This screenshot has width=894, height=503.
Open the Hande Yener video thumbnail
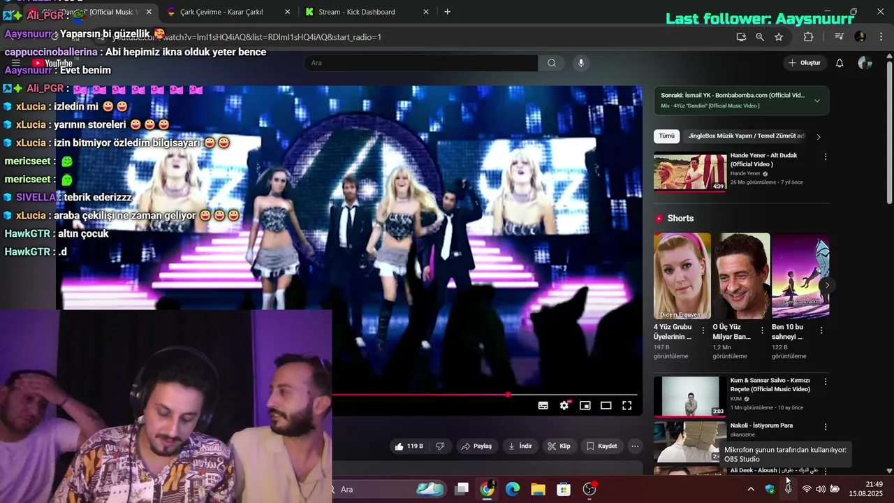click(x=690, y=172)
